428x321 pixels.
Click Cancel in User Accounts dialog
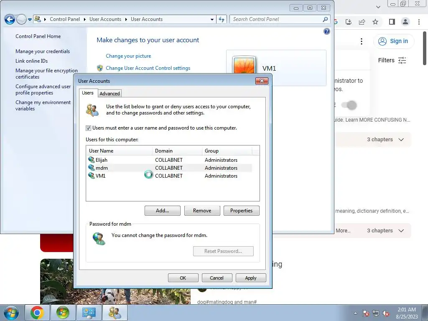click(217, 278)
